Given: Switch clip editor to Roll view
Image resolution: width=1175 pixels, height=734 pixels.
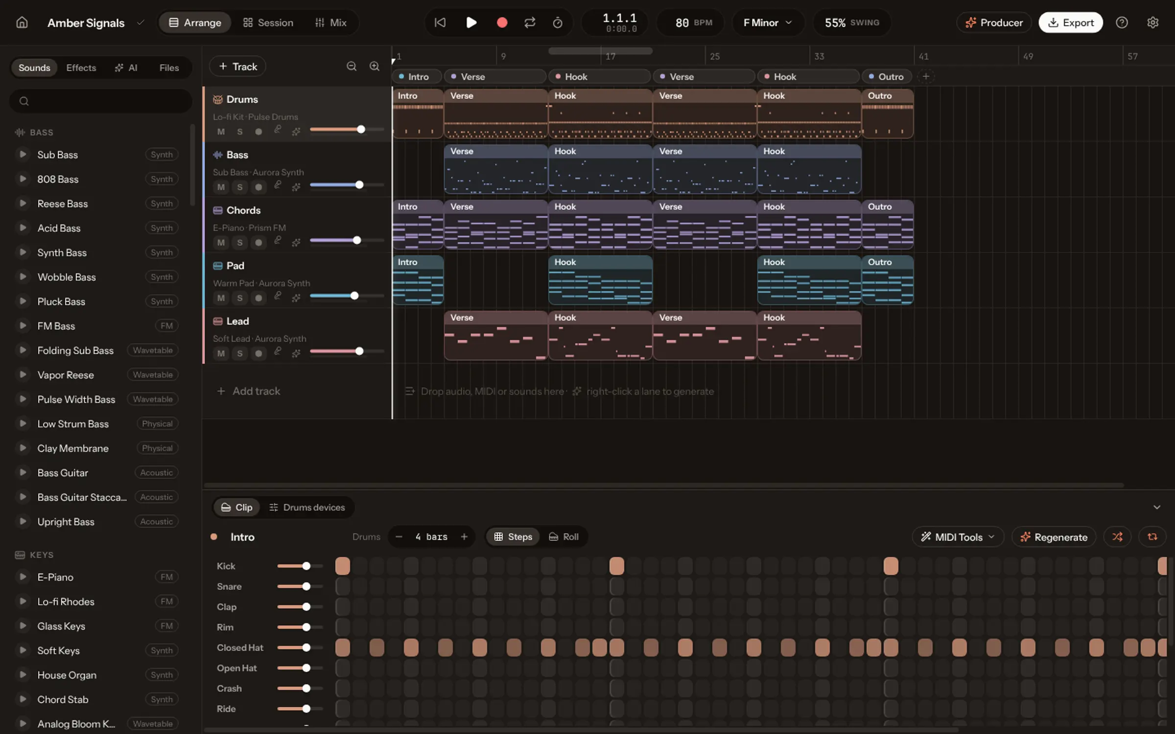Looking at the screenshot, I should 564,537.
